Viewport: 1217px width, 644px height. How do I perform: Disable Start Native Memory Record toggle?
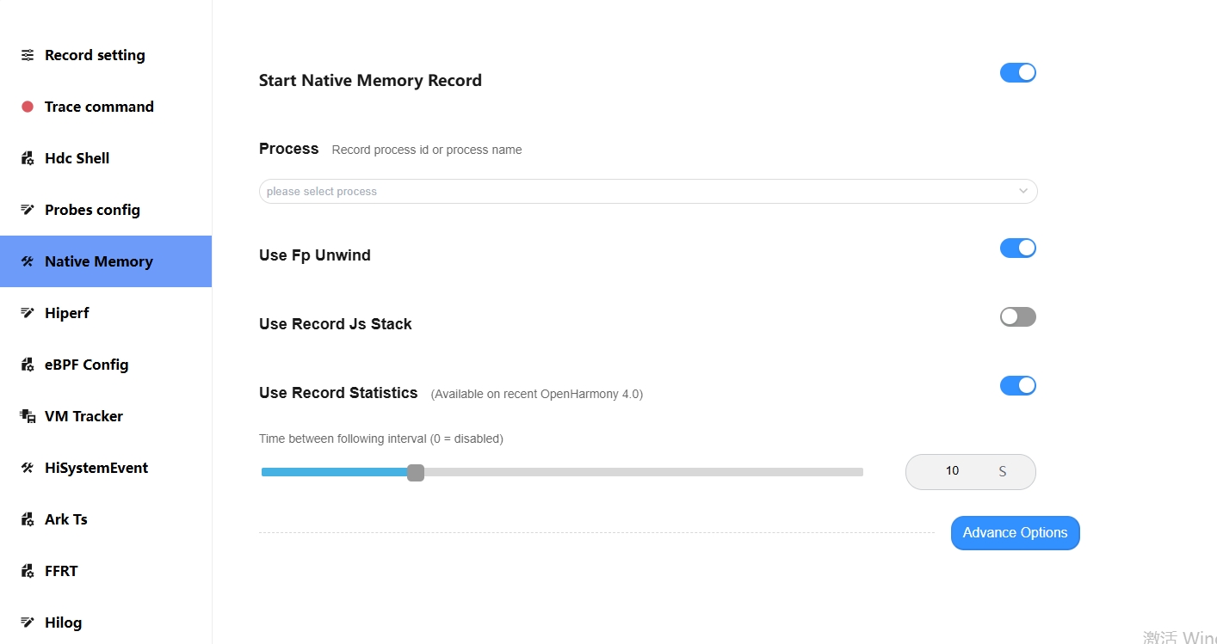tap(1017, 73)
